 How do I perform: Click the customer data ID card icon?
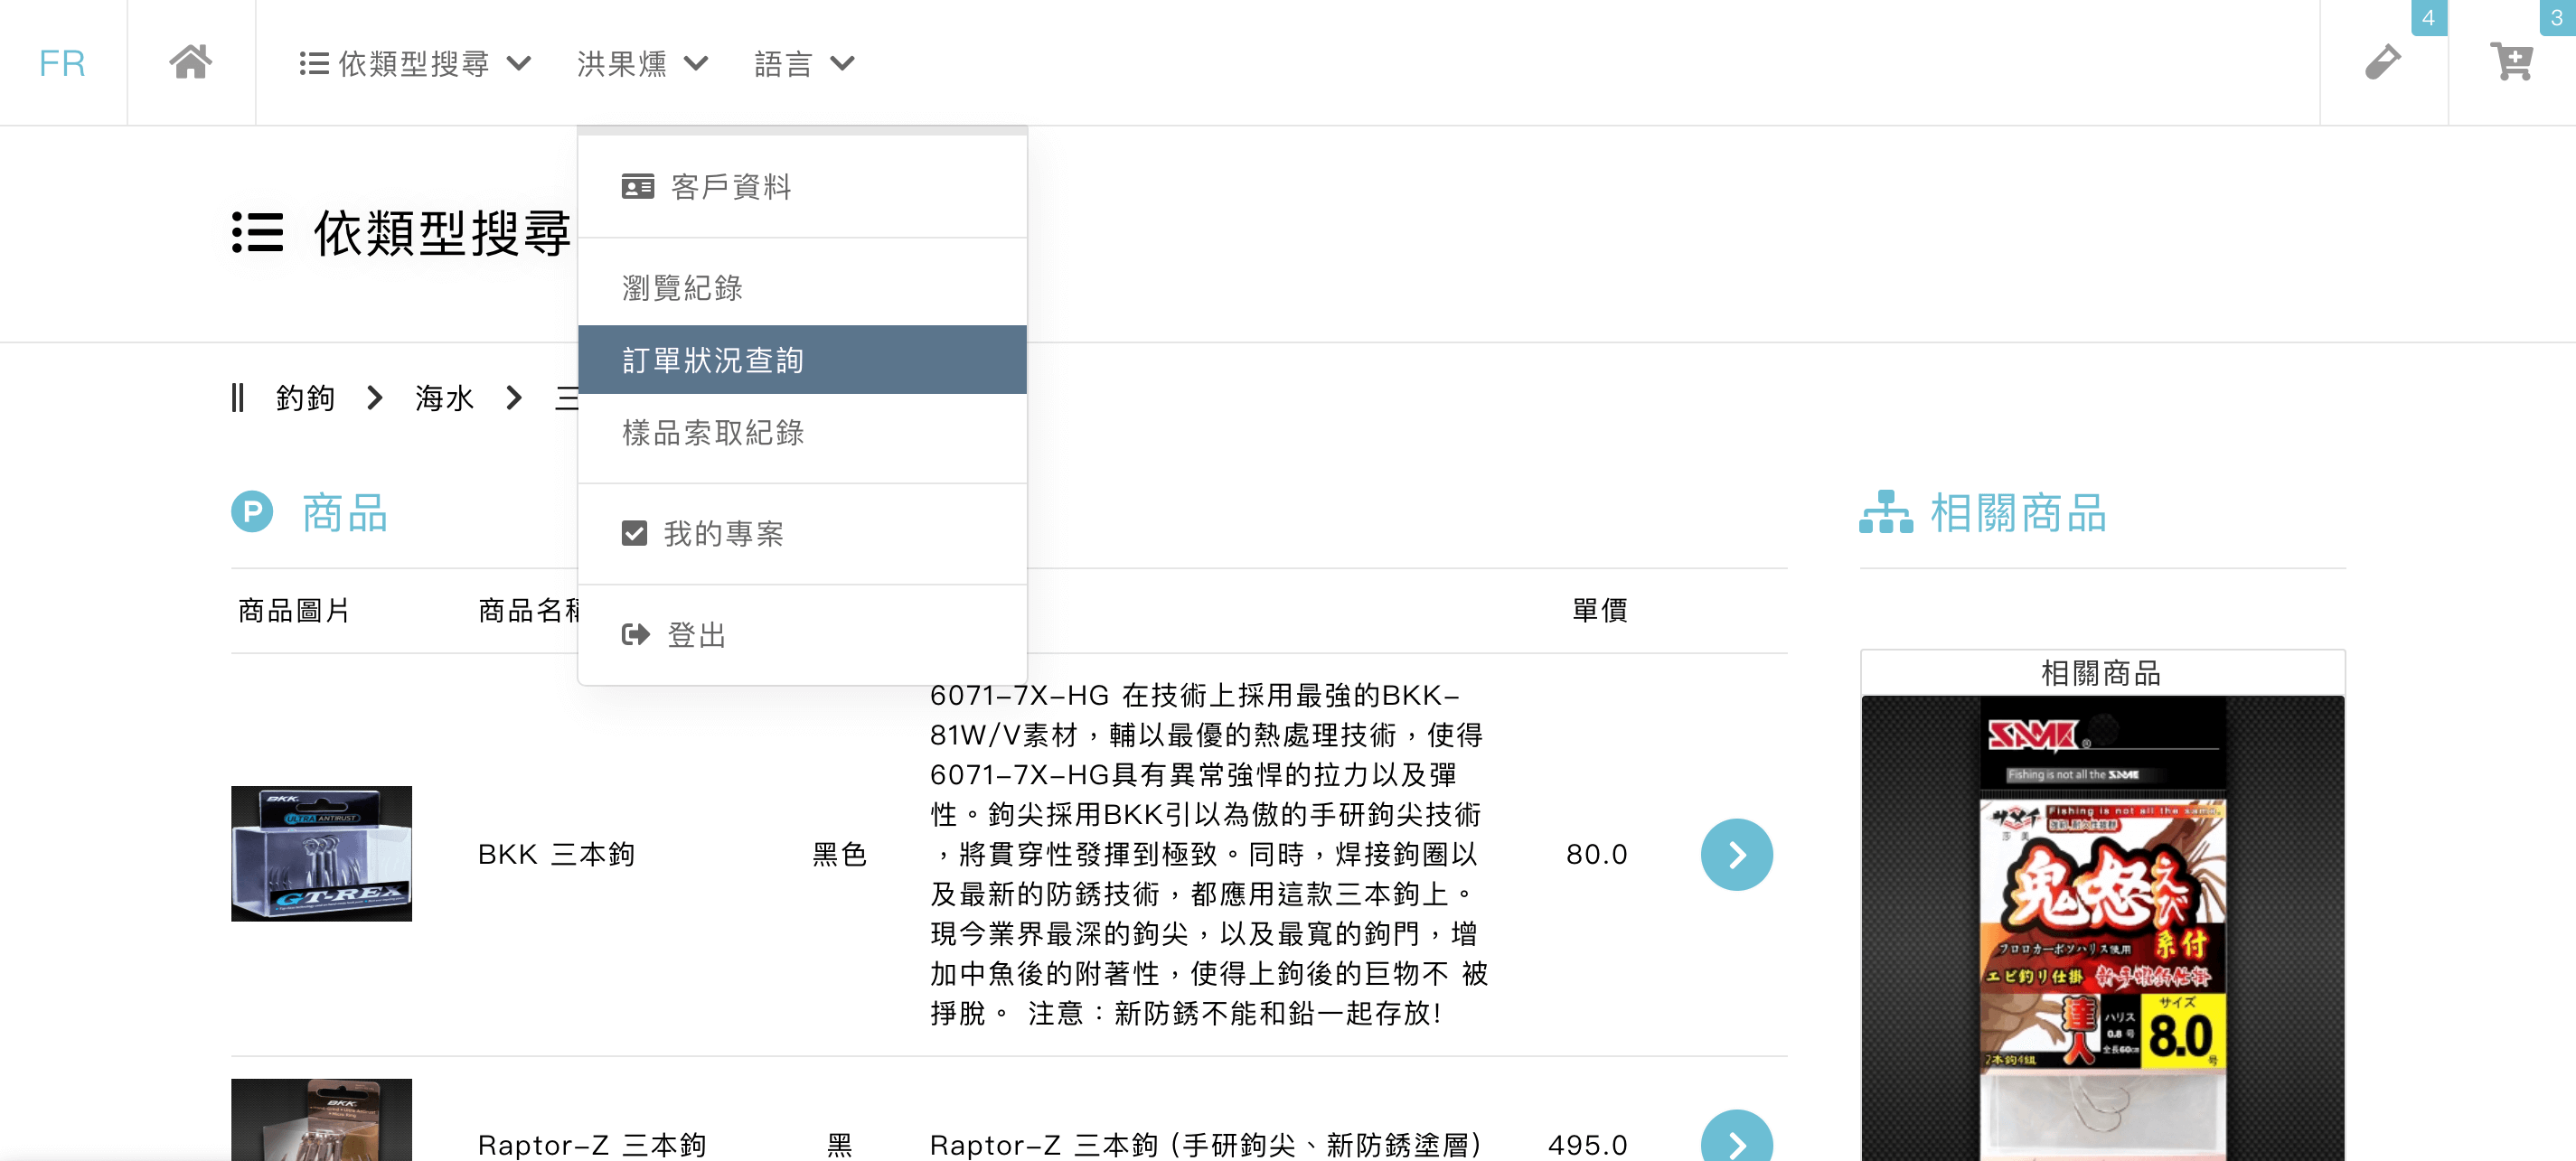click(637, 187)
